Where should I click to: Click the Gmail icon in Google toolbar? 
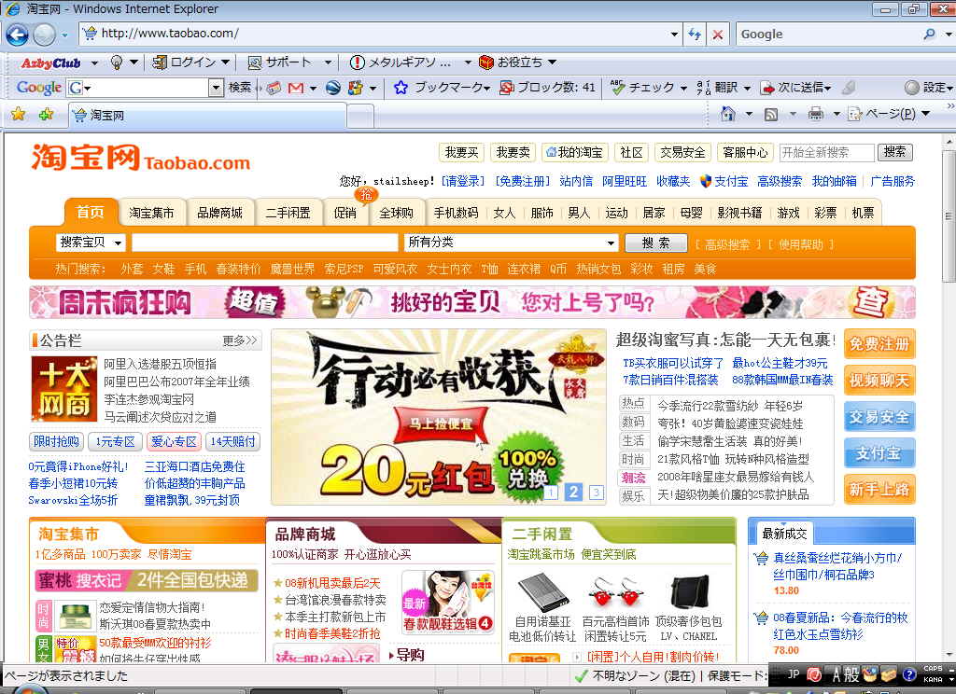point(296,88)
